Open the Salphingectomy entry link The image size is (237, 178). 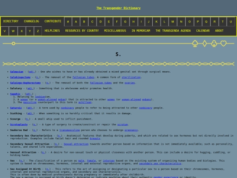coord(20,77)
